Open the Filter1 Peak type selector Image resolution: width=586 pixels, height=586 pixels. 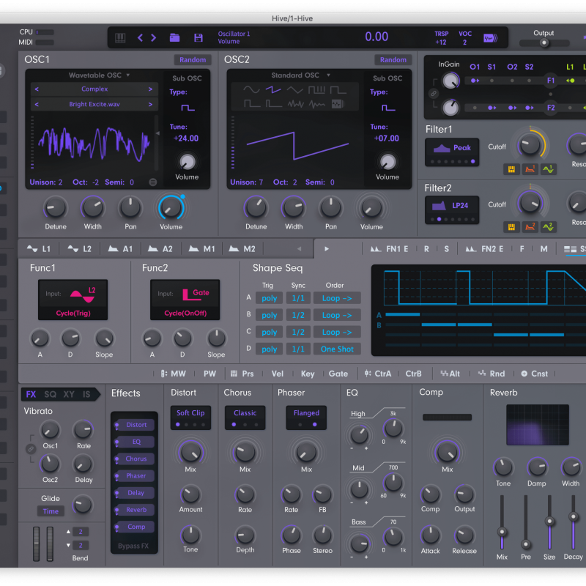point(451,152)
